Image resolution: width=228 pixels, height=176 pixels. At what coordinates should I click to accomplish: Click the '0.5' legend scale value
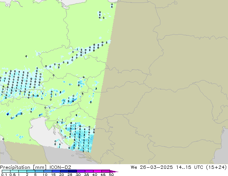pos(12,175)
